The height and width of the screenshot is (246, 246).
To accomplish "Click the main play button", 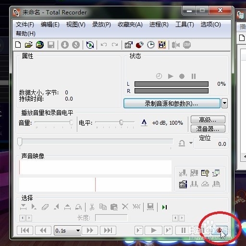I will pyautogui.click(x=154, y=230).
